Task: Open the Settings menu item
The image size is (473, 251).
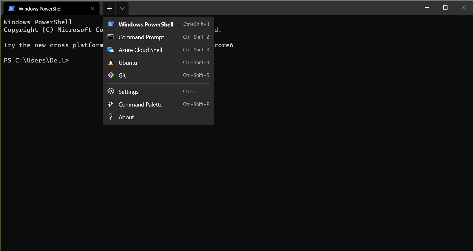Action: [128, 92]
